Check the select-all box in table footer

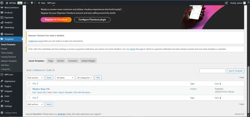coord(29,98)
